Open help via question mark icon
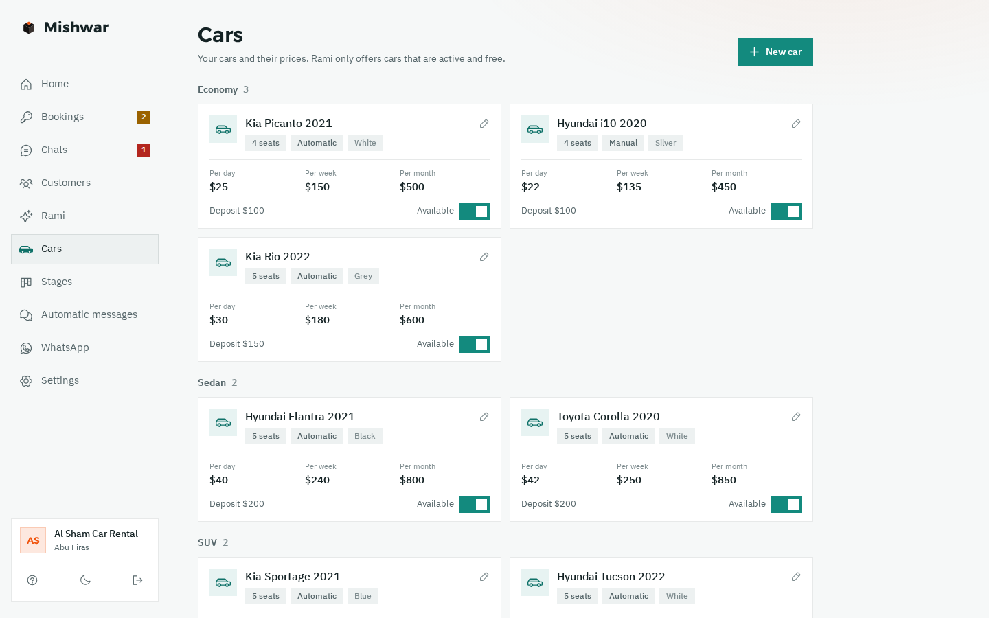This screenshot has height=618, width=989. pyautogui.click(x=32, y=580)
